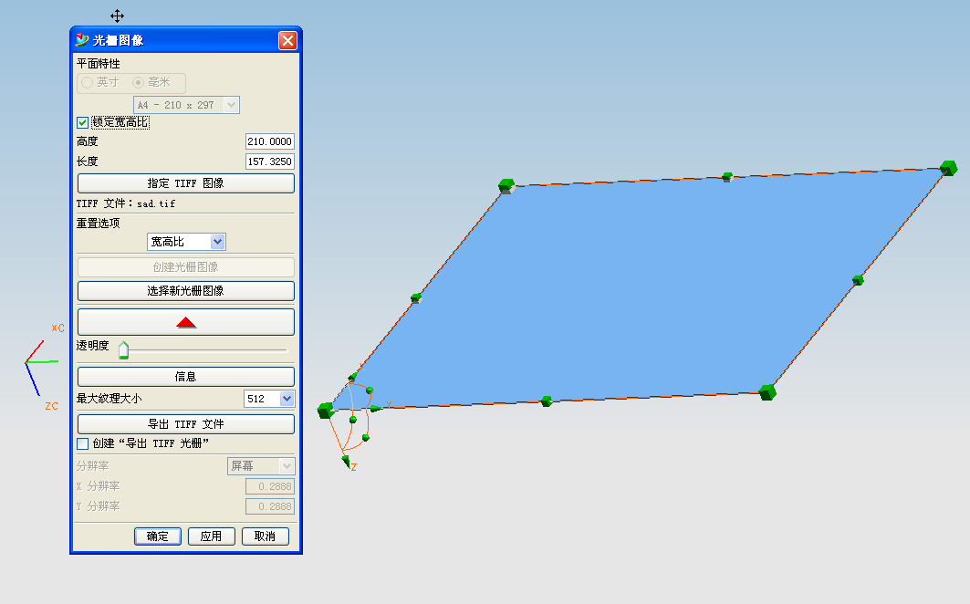Click the 指定 TIFF 图像 button
970x604 pixels.
(185, 183)
